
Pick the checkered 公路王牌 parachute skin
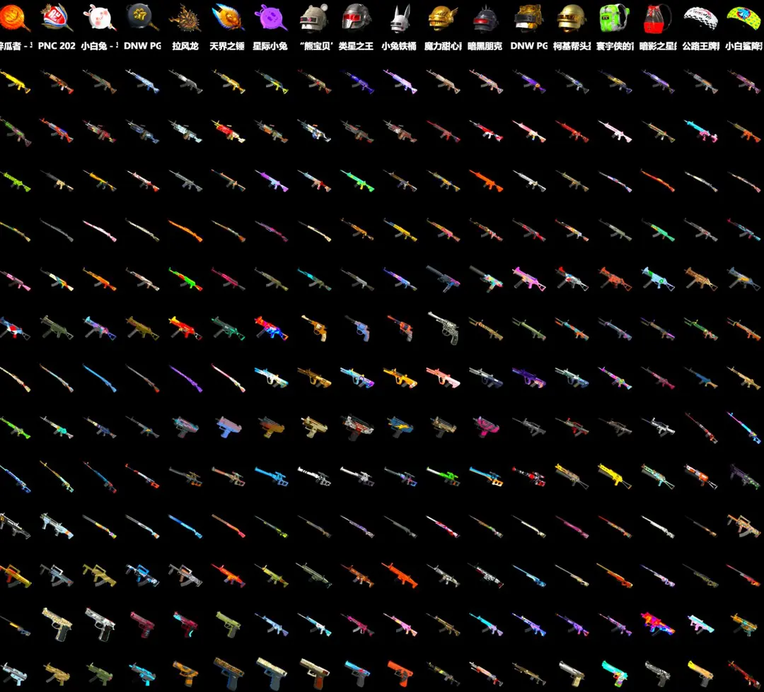[700, 18]
